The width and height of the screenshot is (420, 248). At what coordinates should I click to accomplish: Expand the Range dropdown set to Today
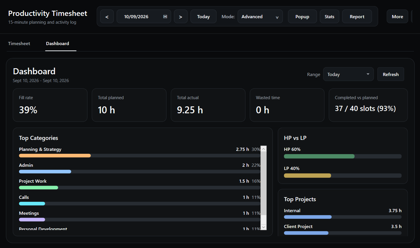tap(348, 74)
